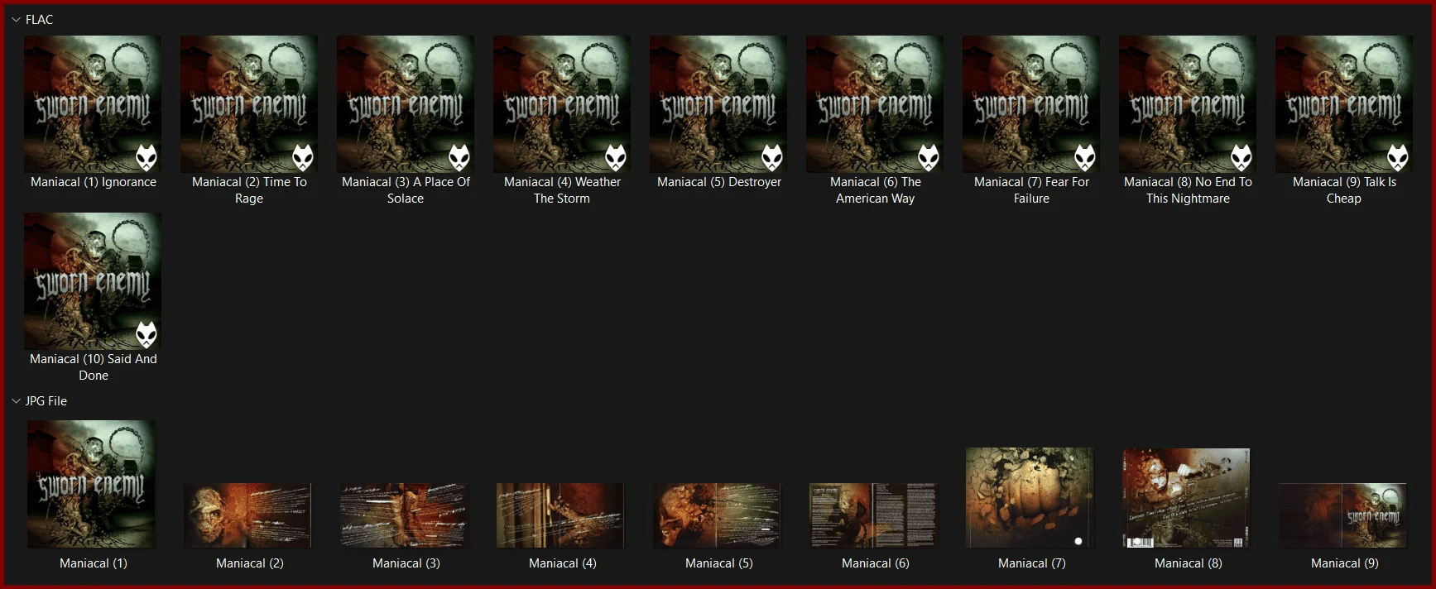Click file name 'Maniacal (4) Weather The Storm'
Screen dimensions: 1436x589
click(x=562, y=190)
